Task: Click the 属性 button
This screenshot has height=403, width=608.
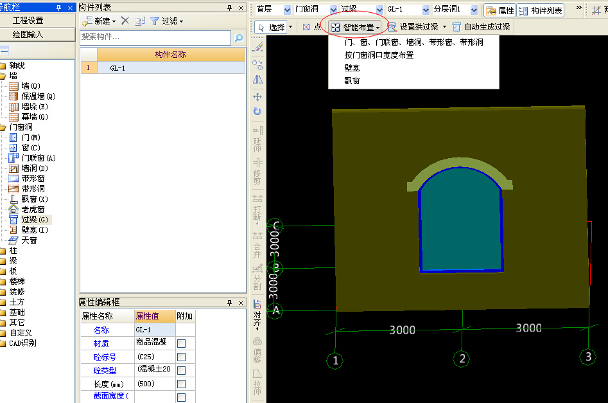Action: tap(500, 10)
